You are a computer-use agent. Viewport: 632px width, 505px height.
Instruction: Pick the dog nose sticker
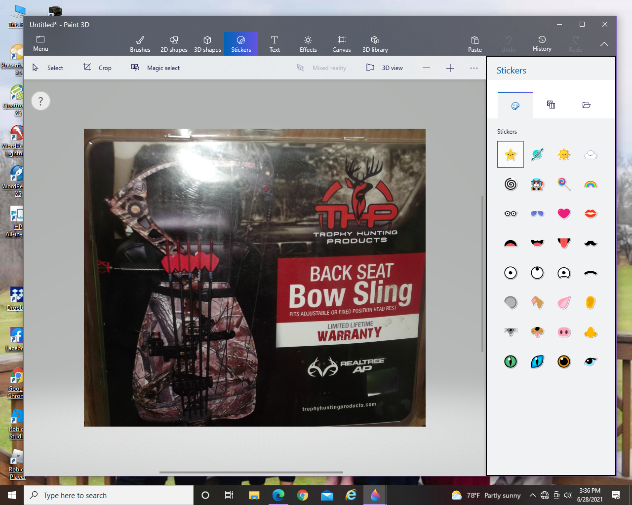[x=537, y=332]
